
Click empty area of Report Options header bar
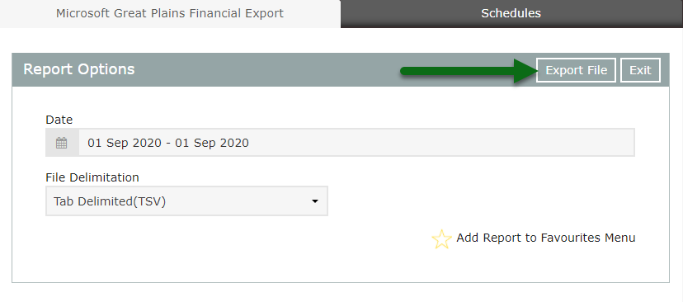(x=266, y=70)
